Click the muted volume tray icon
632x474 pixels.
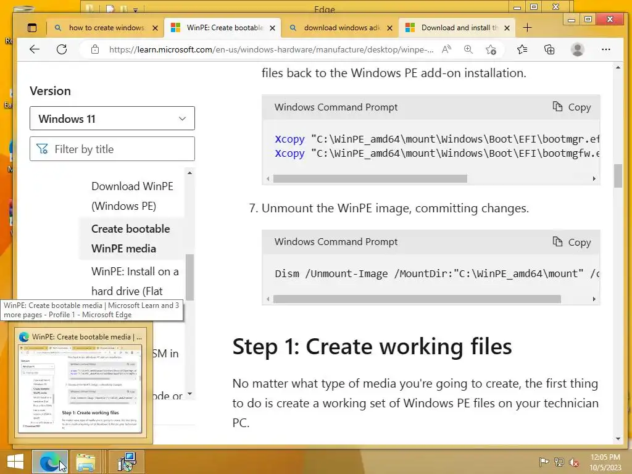pos(574,462)
